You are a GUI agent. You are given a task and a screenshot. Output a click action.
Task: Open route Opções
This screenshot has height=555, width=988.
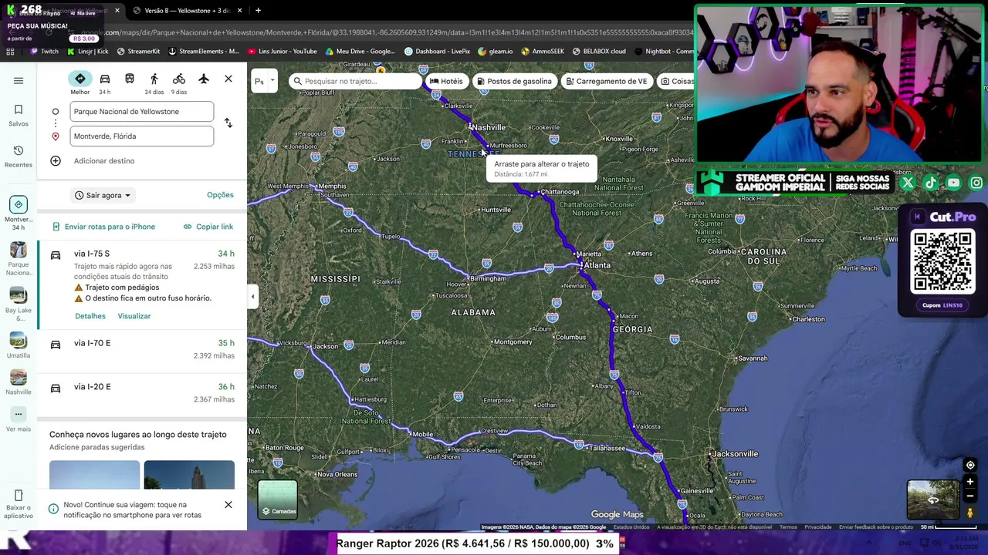click(220, 195)
